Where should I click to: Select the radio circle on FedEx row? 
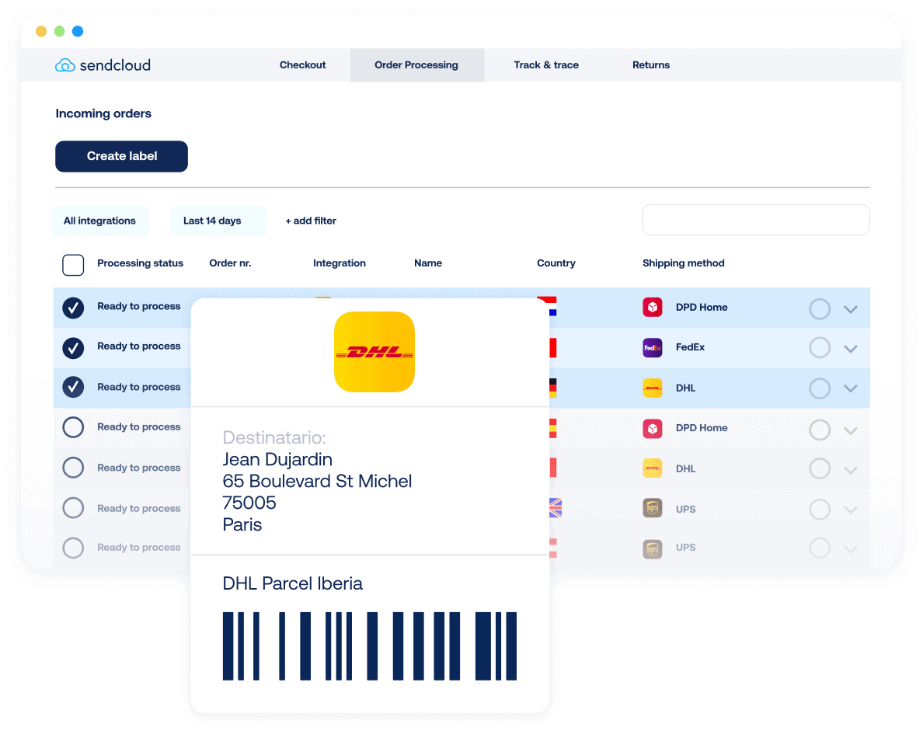click(820, 348)
